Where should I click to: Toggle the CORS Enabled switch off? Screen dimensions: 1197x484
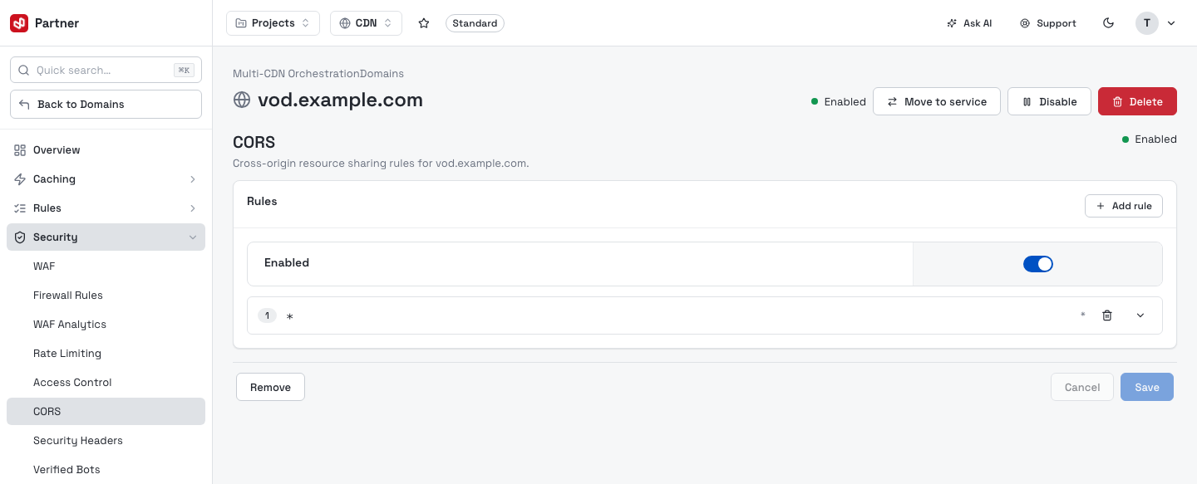point(1038,264)
